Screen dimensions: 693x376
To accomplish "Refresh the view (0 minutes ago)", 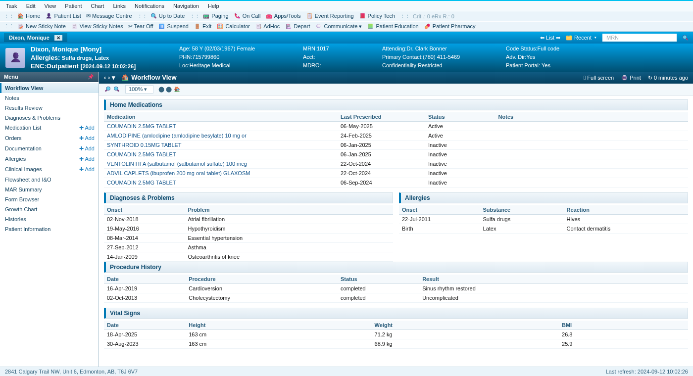I will 668,78.
